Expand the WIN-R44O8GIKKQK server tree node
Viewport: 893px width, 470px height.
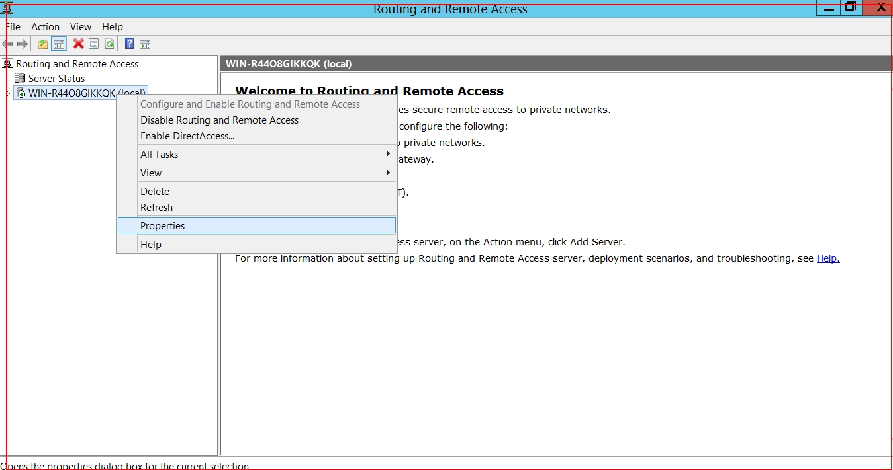pos(8,93)
